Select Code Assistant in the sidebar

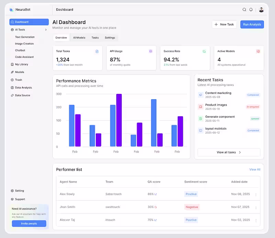tap(24, 57)
